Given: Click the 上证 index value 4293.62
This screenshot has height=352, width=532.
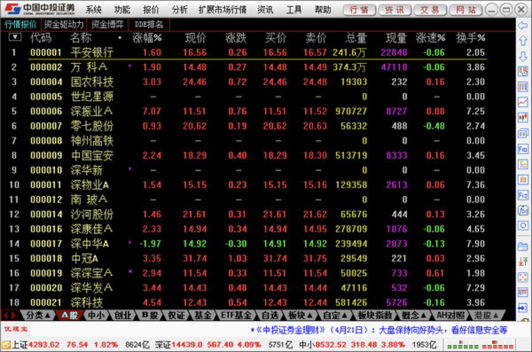Looking at the screenshot, I should (x=43, y=344).
